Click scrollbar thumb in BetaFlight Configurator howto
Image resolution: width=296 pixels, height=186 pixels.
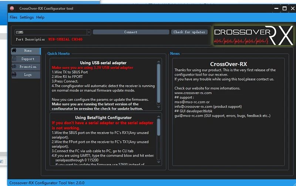[159, 127]
